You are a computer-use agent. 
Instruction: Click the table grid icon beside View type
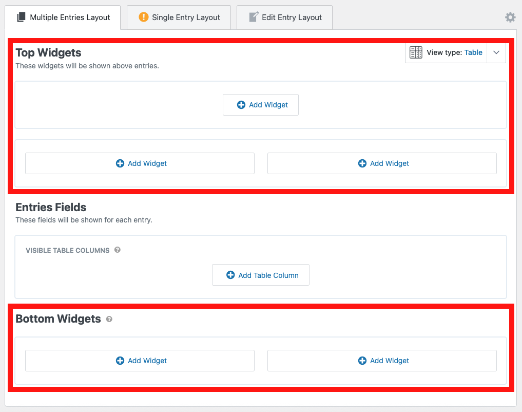[x=416, y=52]
